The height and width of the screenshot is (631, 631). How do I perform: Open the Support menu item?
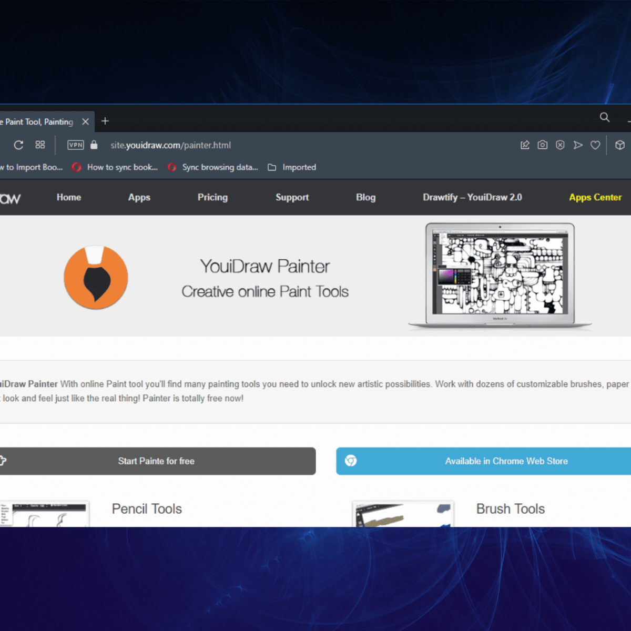(292, 197)
